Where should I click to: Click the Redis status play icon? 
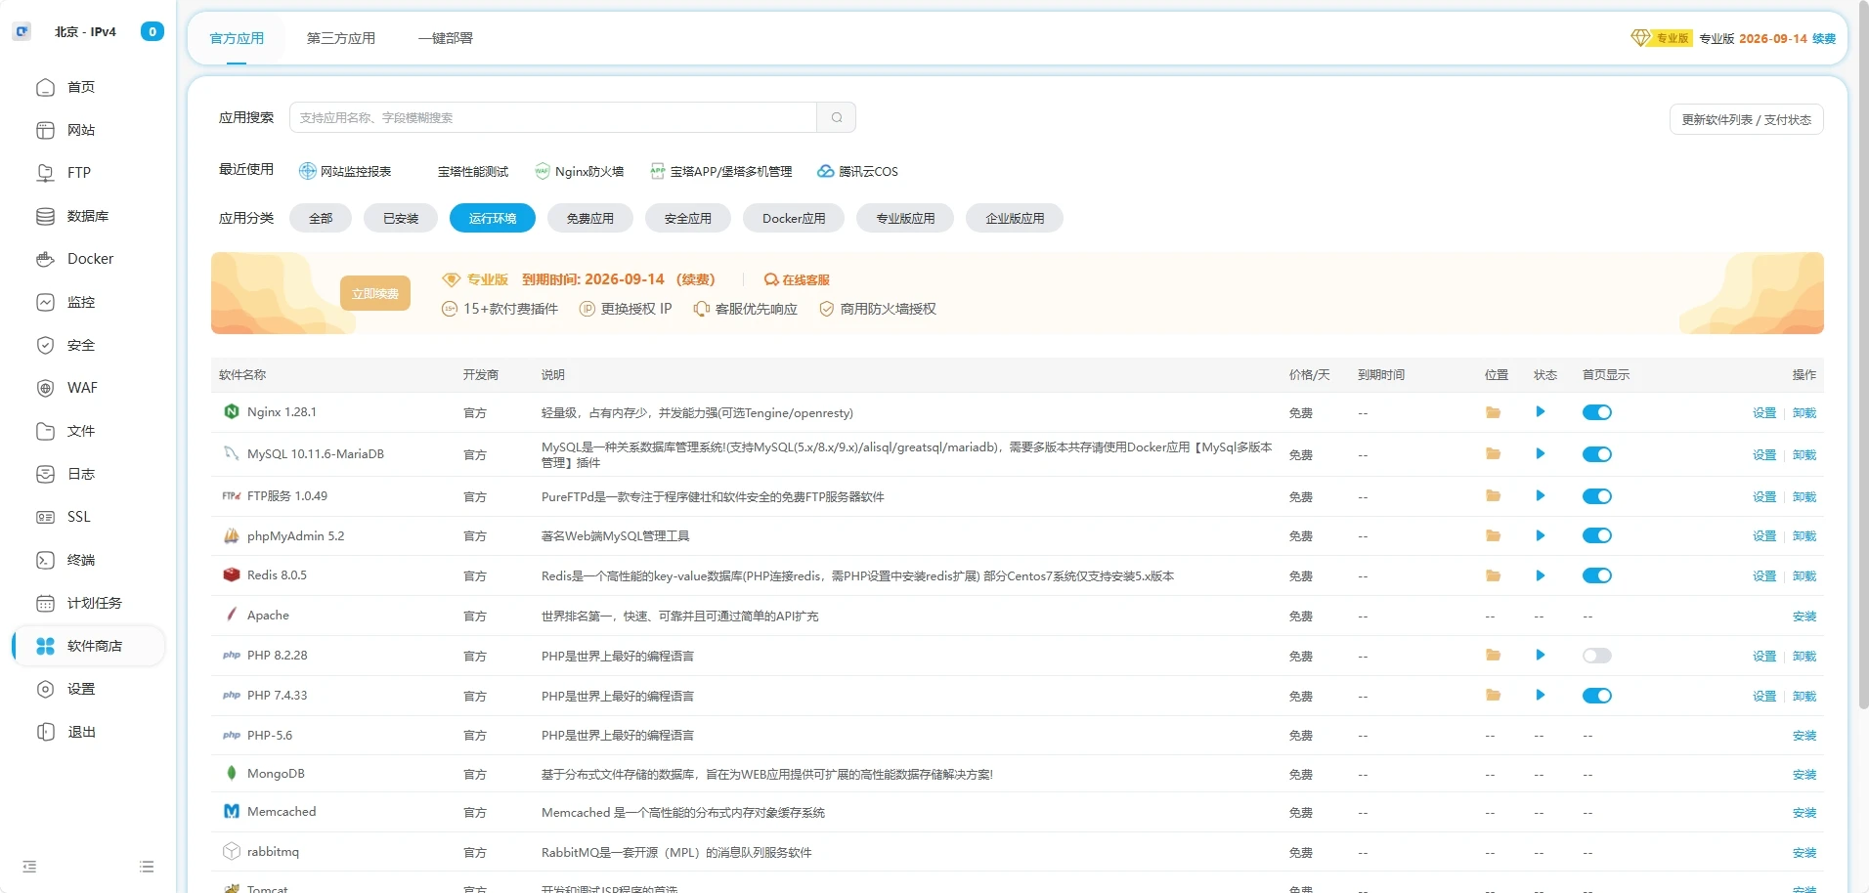click(1540, 575)
